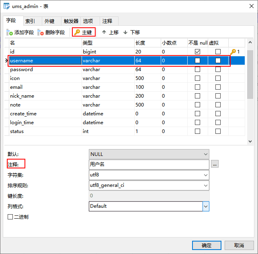Check Not Null for password field

[197, 70]
